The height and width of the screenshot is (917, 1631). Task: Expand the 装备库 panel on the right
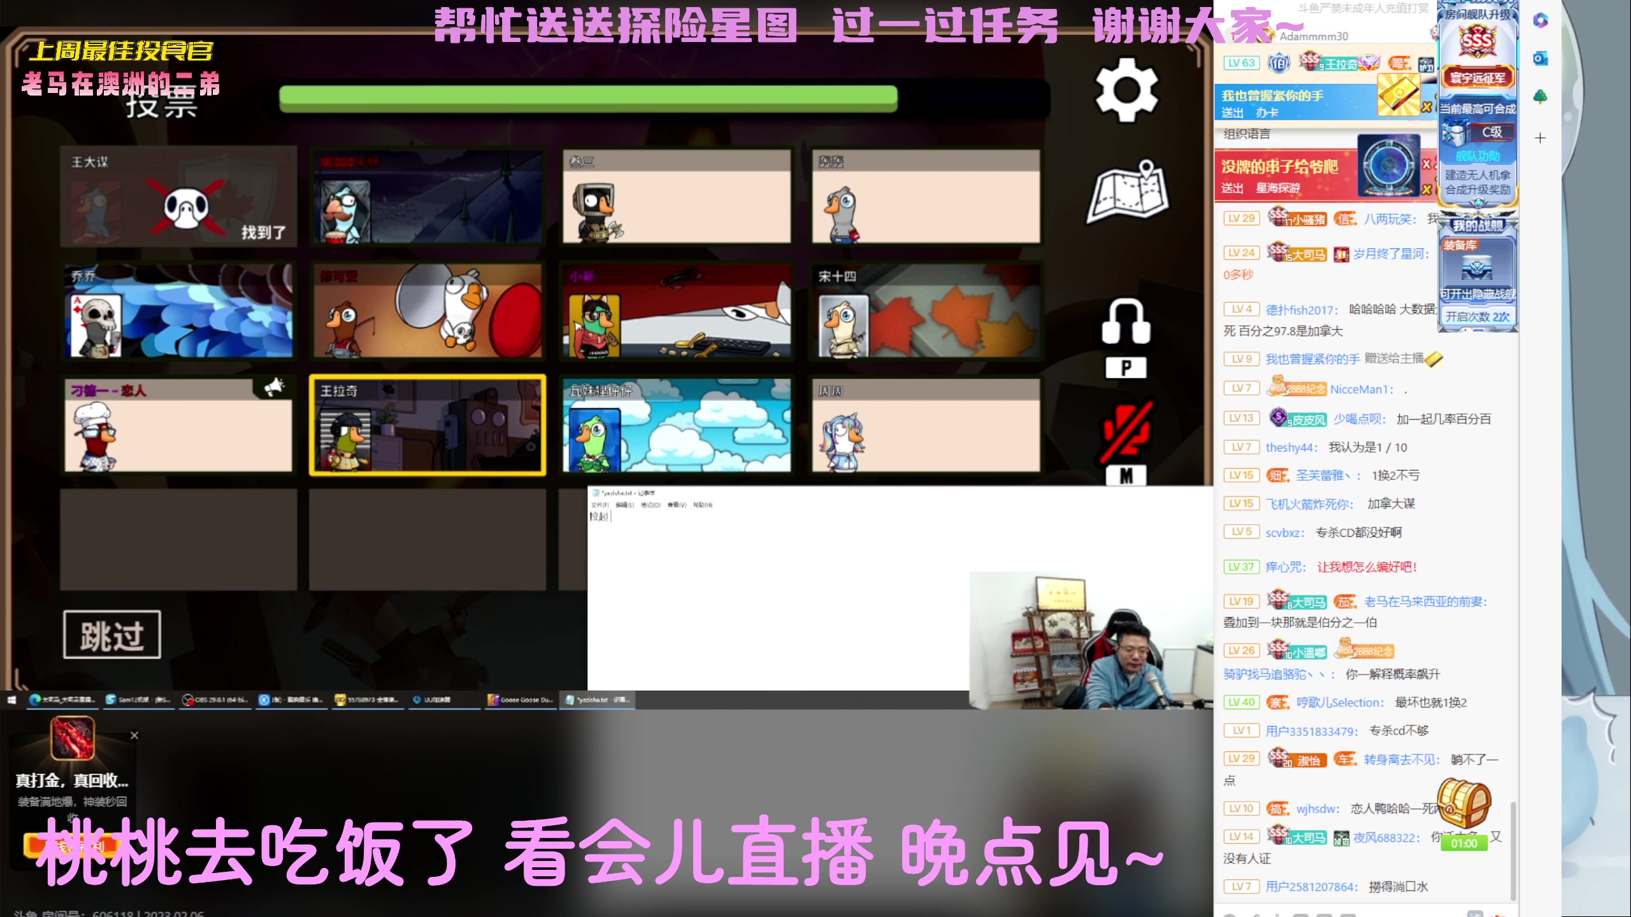1459,244
